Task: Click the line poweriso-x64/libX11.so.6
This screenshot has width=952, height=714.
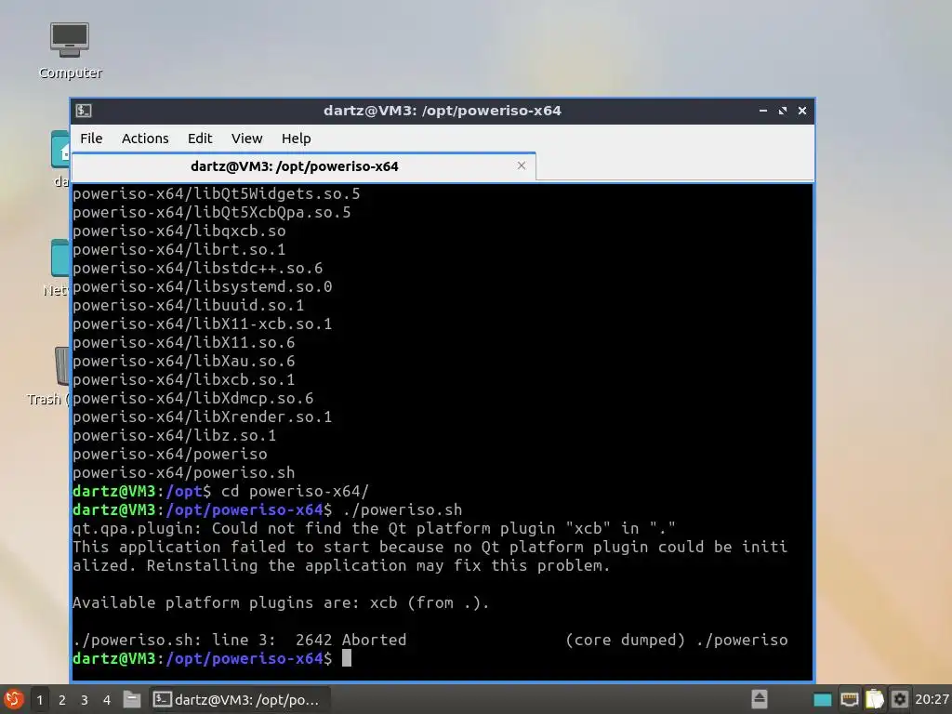Action: pos(183,342)
